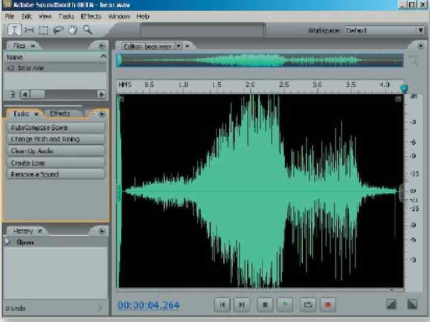The height and width of the screenshot is (322, 430).
Task: Open the Window menu
Action: click(119, 17)
